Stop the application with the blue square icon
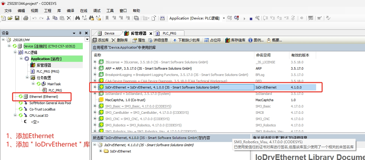 [251, 19]
